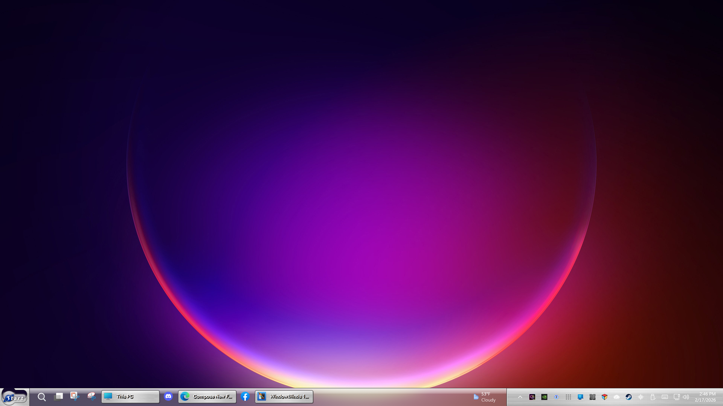Toggle the touch keyboard tray icon
The height and width of the screenshot is (406, 723).
[665, 397]
